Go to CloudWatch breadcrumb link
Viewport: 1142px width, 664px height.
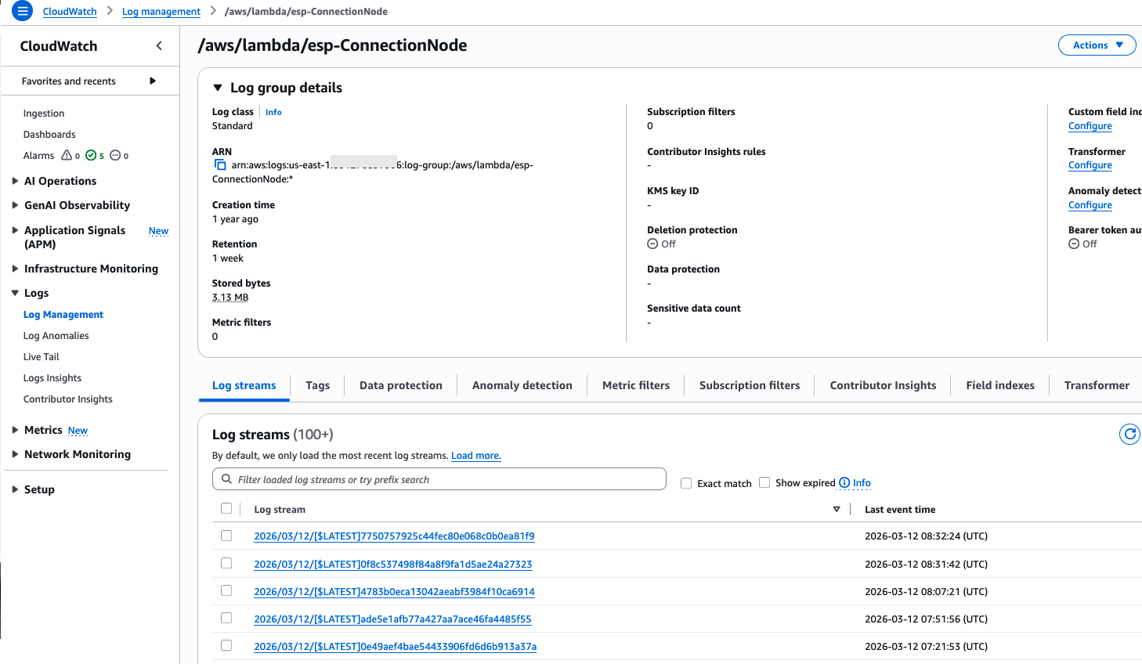point(70,12)
